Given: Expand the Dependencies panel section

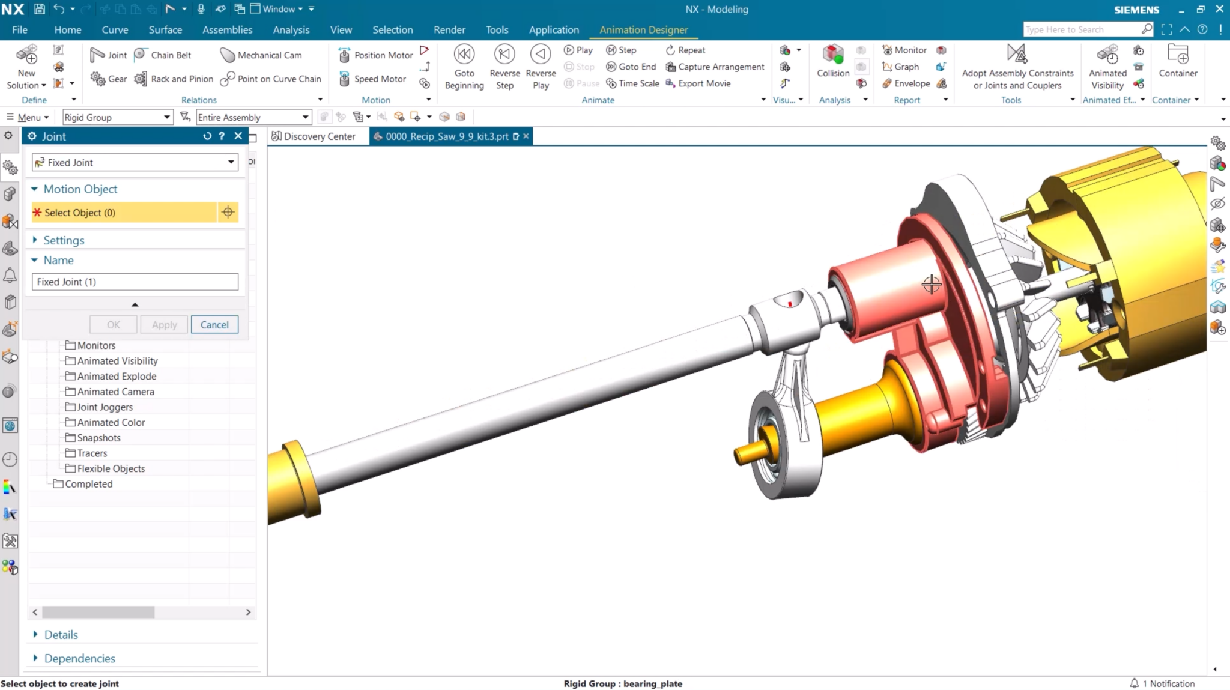Looking at the screenshot, I should [79, 658].
